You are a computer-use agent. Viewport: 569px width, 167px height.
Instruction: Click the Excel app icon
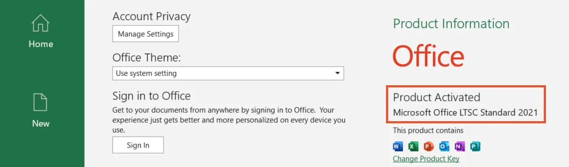(x=413, y=147)
